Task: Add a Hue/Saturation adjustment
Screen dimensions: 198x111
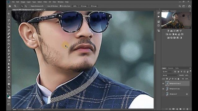Action: [x=167, y=34]
